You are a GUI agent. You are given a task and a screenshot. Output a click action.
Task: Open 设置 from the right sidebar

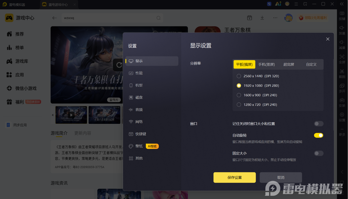point(342,117)
